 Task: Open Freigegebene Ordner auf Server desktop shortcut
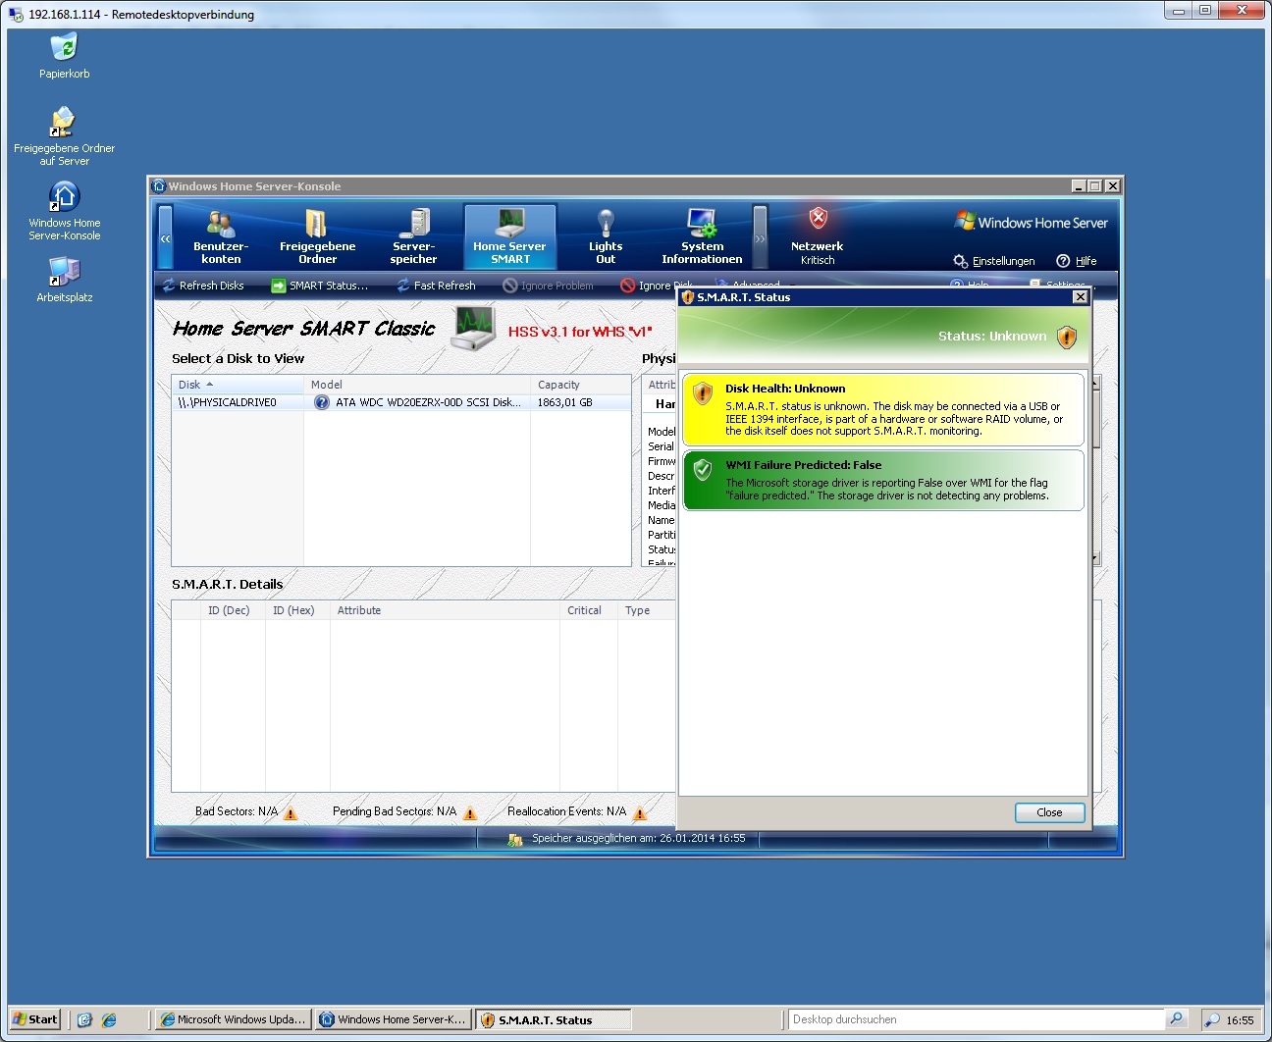(65, 136)
